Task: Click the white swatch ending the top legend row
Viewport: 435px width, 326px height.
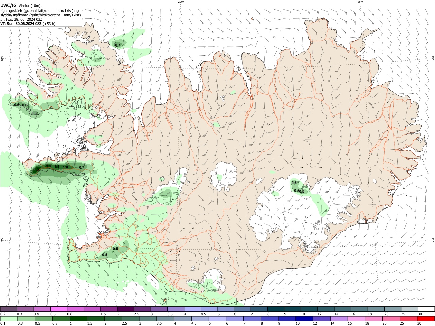Action: [x=426, y=309]
